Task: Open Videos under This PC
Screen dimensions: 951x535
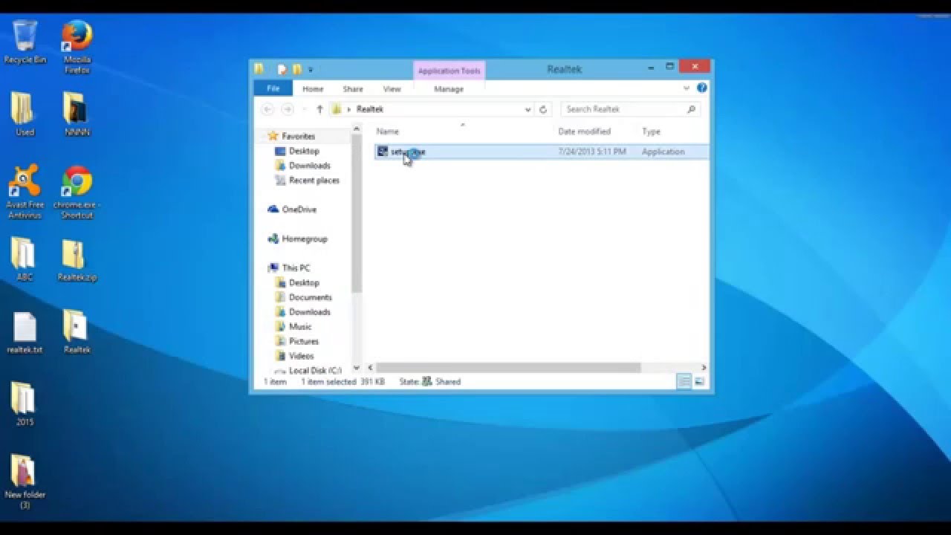Action: [x=301, y=356]
